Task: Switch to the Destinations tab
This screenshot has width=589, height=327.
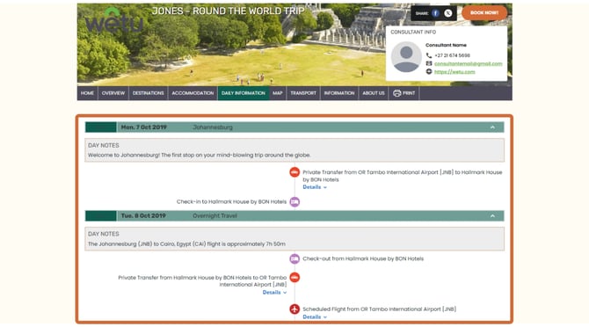Action: pyautogui.click(x=148, y=93)
